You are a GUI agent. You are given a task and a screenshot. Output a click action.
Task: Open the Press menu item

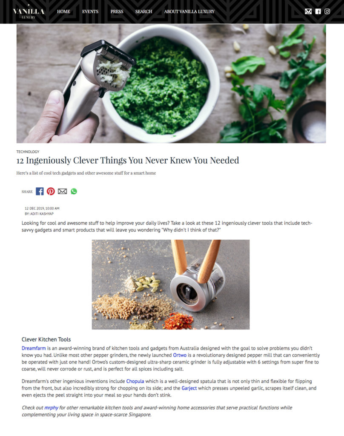(x=117, y=11)
